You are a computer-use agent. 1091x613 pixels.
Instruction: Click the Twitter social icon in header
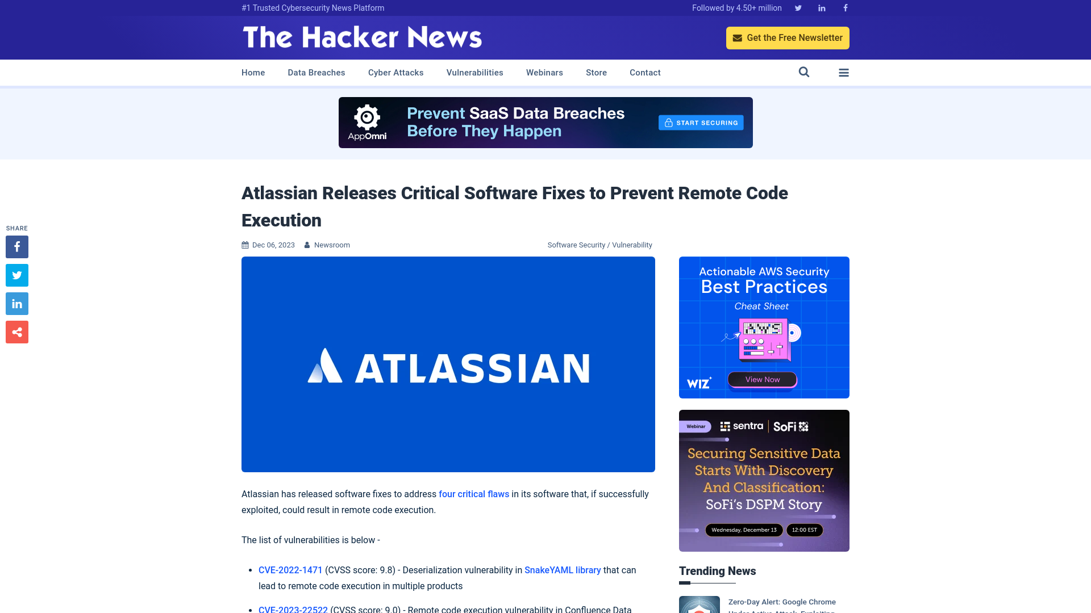[798, 7]
